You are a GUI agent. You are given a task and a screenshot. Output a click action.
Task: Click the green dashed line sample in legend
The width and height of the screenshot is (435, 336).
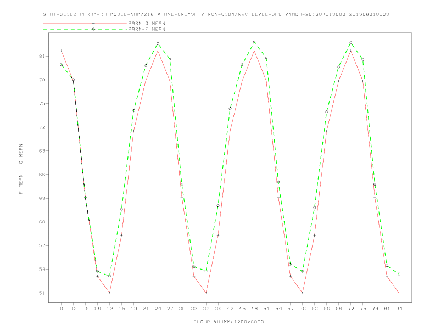pos(85,29)
